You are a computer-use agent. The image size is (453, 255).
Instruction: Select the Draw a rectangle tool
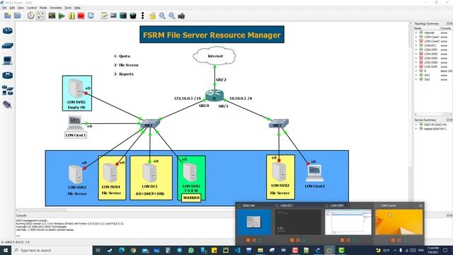pos(123,16)
